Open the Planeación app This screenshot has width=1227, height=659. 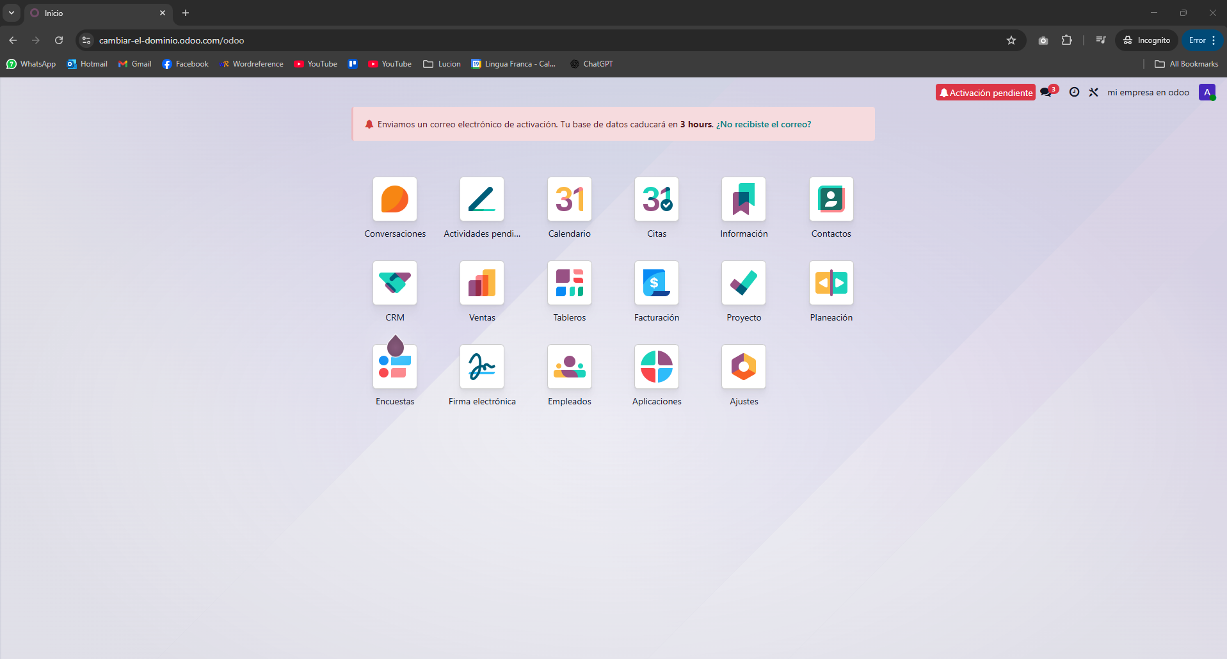click(x=831, y=283)
